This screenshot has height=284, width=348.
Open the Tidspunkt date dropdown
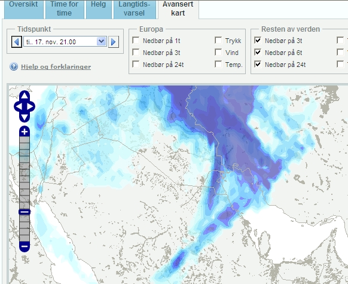point(101,41)
